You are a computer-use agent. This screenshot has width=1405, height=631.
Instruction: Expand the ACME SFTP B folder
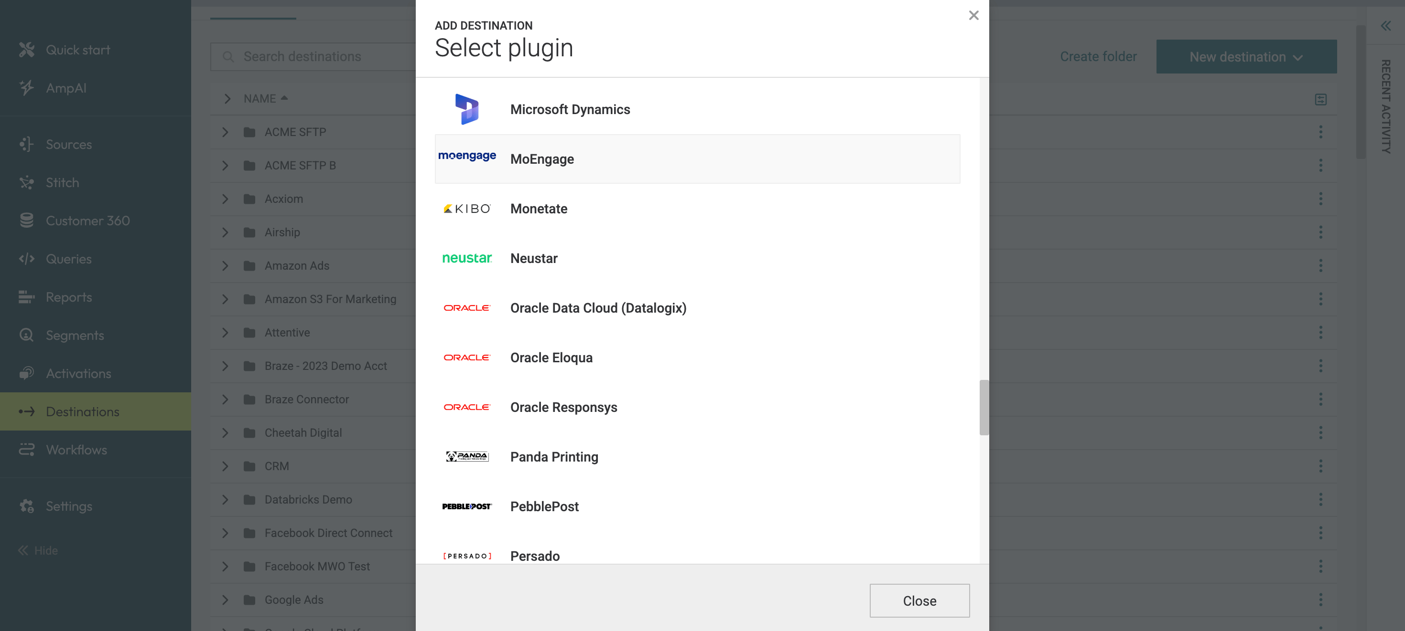pyautogui.click(x=225, y=165)
